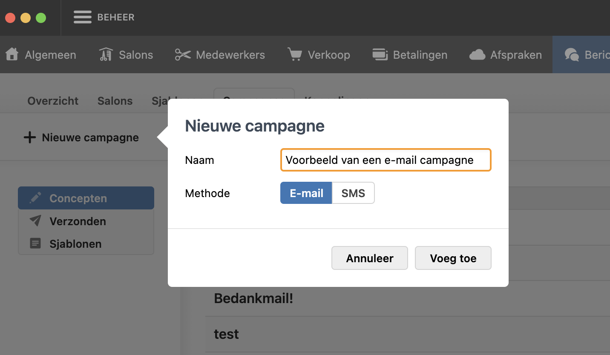
Task: Click the Salons barber chair icon
Action: coord(106,54)
